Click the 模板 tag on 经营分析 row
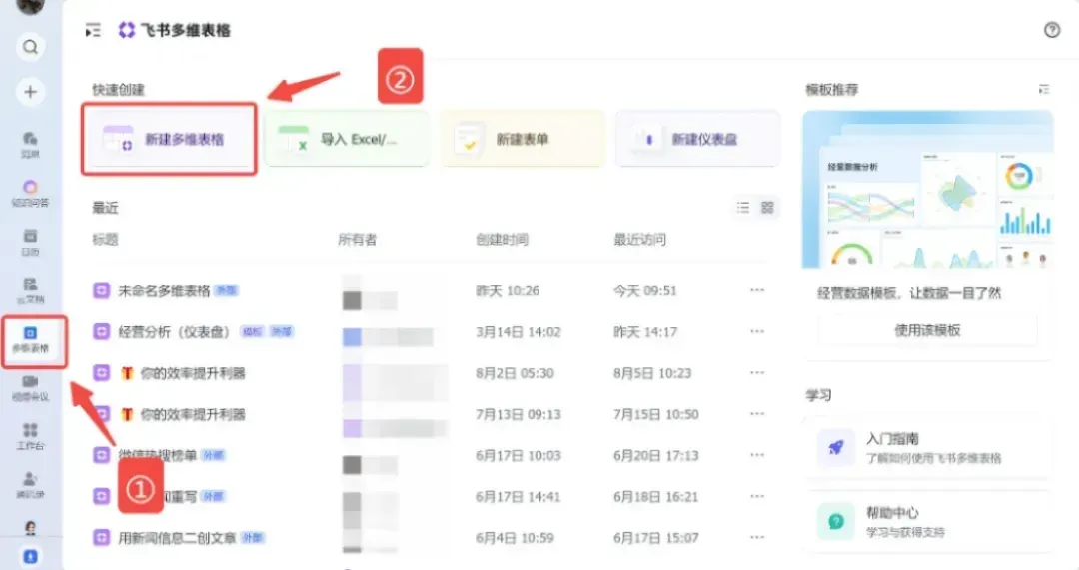This screenshot has width=1079, height=570. 253,332
